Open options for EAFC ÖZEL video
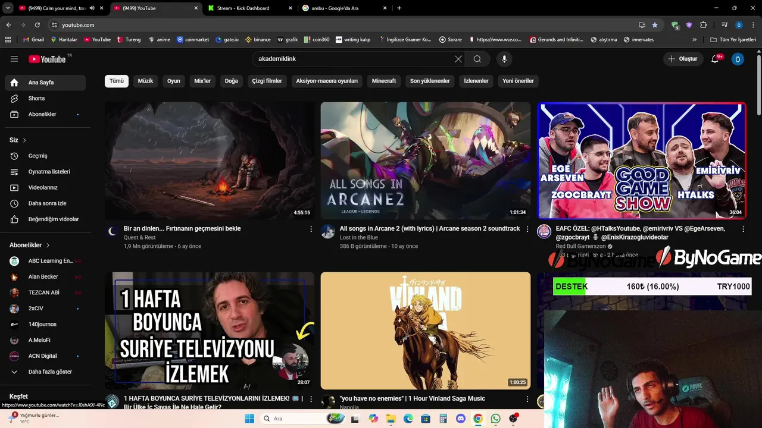Image resolution: width=762 pixels, height=428 pixels. [x=743, y=229]
